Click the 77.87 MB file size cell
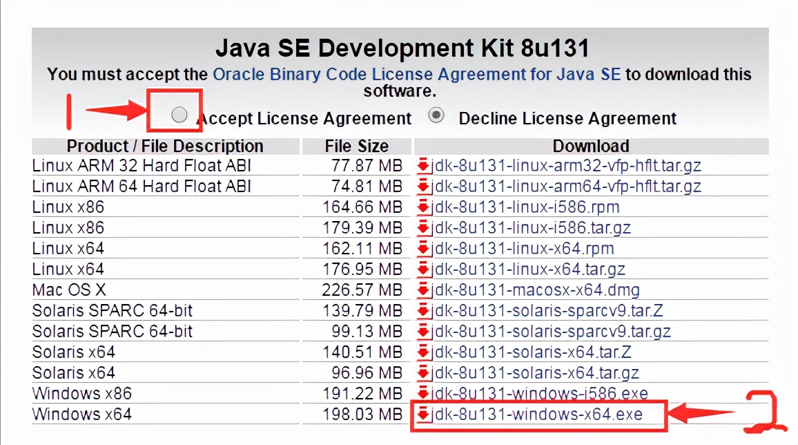 point(367,165)
